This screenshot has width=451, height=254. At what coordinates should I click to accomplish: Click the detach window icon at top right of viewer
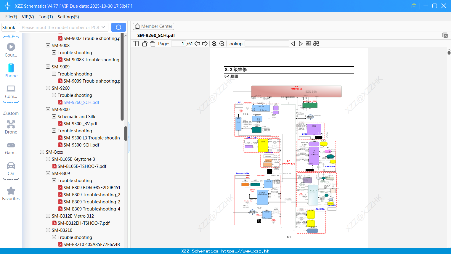445,35
